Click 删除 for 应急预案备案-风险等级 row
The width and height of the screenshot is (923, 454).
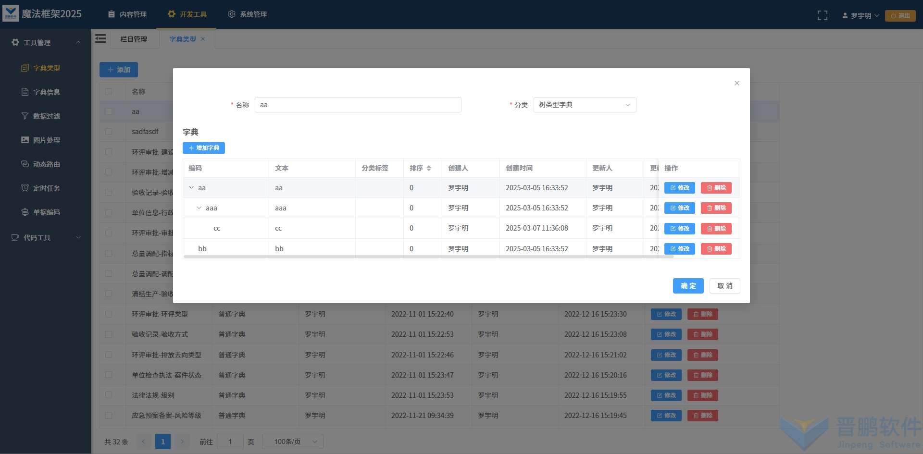point(702,416)
